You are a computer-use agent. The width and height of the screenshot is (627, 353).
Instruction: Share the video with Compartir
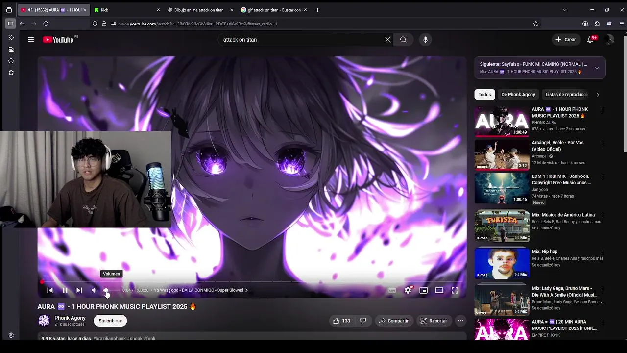[394, 321]
